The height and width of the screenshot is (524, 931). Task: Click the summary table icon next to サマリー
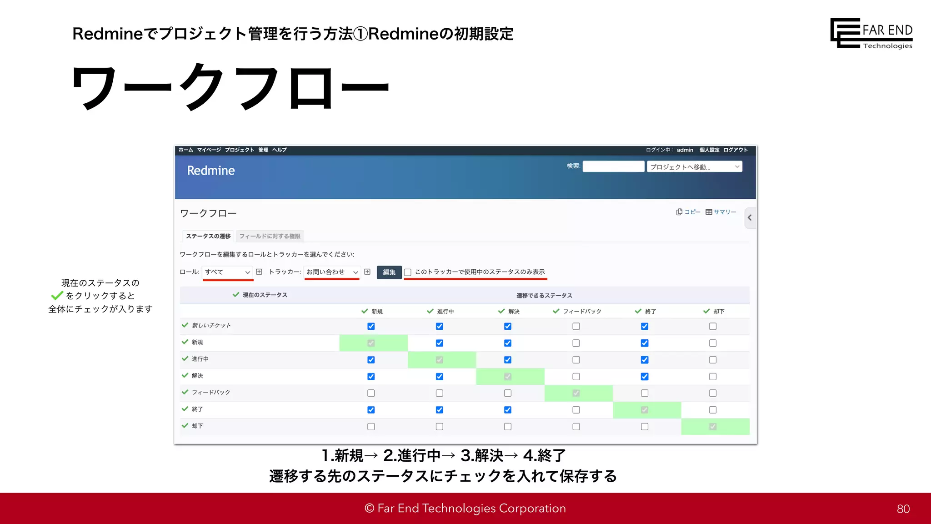coord(709,212)
